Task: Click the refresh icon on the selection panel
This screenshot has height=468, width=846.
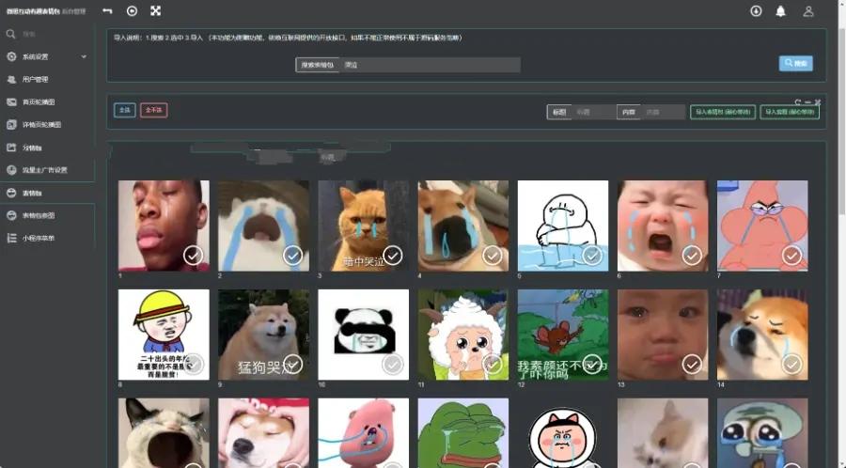Action: pos(798,101)
